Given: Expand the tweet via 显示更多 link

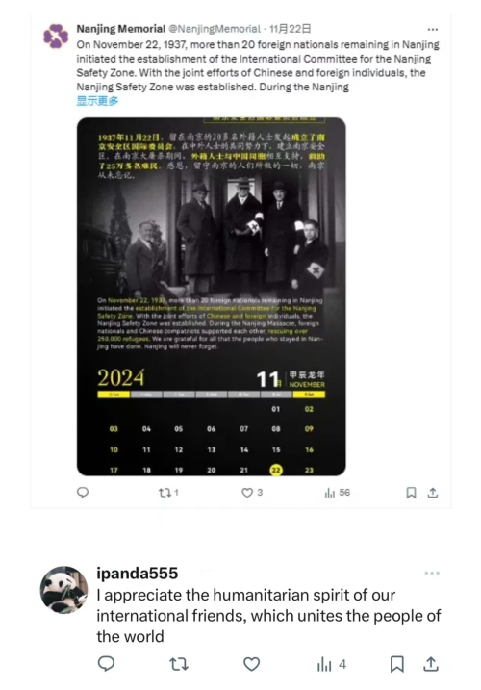Looking at the screenshot, I should pyautogui.click(x=97, y=101).
